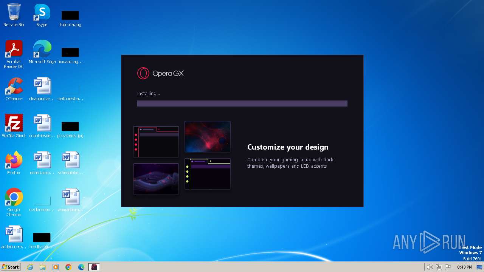The image size is (484, 272).
Task: Select the fullonce.jpg desktop file
Action: point(70,18)
